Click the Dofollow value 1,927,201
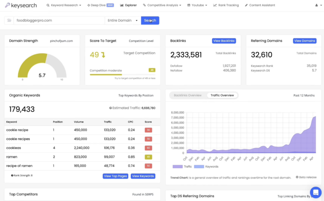Viewport: 324px width, 201px height. coord(229,66)
